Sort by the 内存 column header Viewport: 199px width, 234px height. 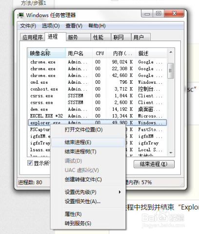click(x=121, y=53)
